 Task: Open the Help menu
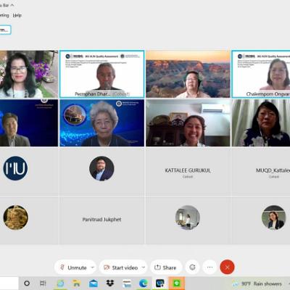tap(17, 15)
